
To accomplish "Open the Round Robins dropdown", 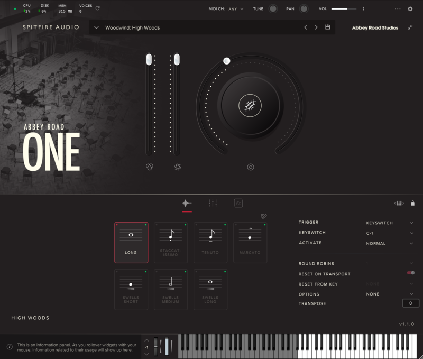I will pos(390,263).
